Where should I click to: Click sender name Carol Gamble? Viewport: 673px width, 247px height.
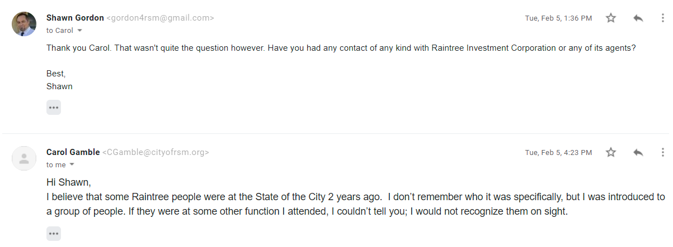click(73, 152)
